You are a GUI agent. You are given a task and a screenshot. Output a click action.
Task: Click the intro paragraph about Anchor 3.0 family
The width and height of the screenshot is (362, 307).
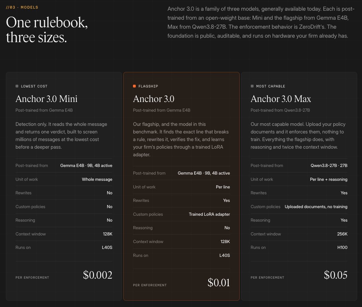coord(261,22)
